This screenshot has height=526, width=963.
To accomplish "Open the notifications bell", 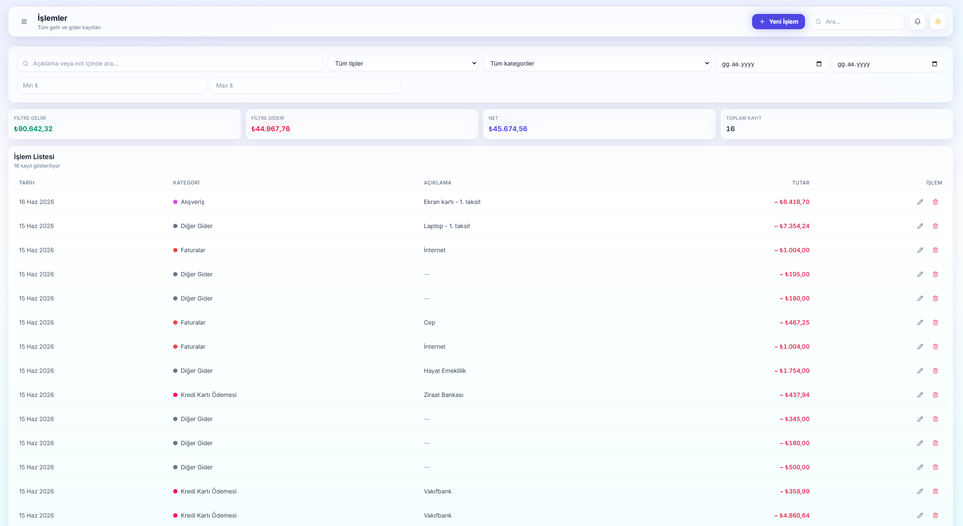I will point(917,22).
